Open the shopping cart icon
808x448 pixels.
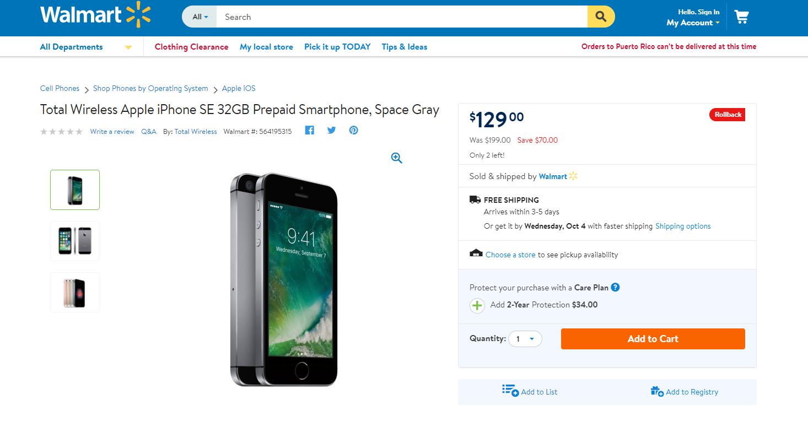tap(741, 17)
